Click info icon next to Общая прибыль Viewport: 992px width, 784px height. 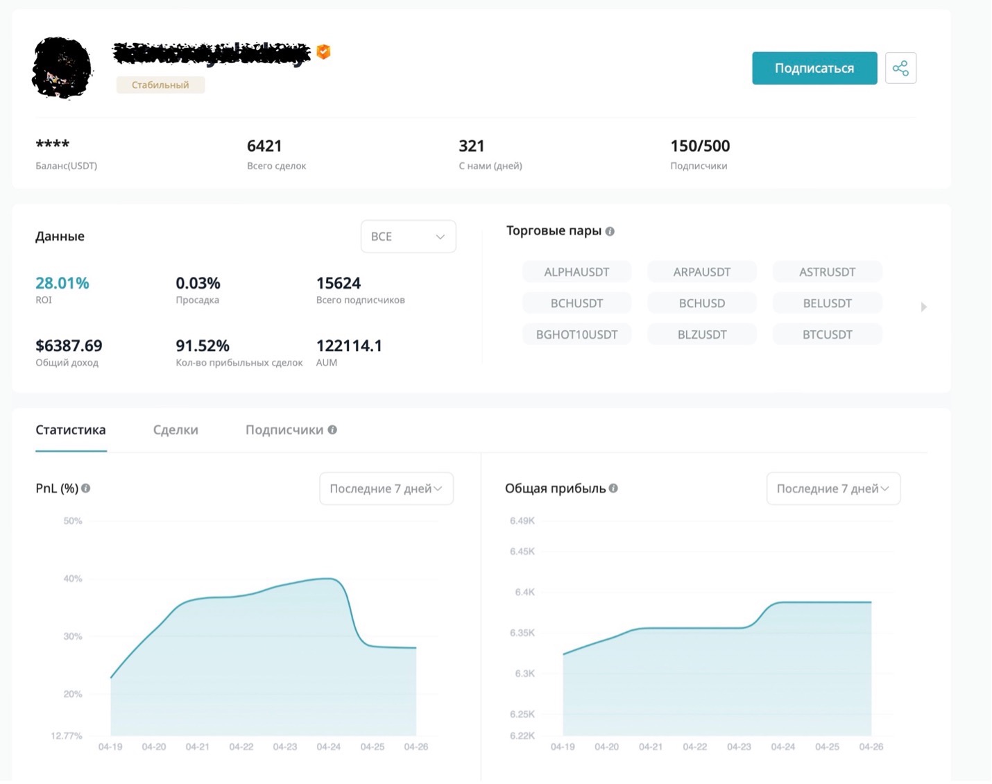click(613, 488)
